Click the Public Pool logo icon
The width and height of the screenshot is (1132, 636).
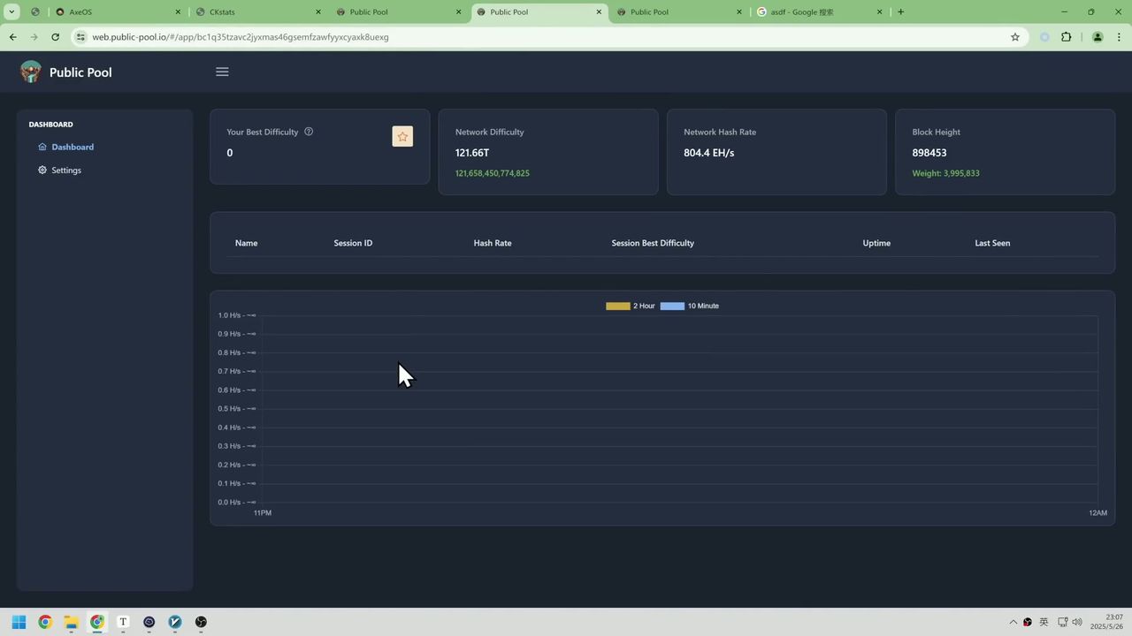31,72
